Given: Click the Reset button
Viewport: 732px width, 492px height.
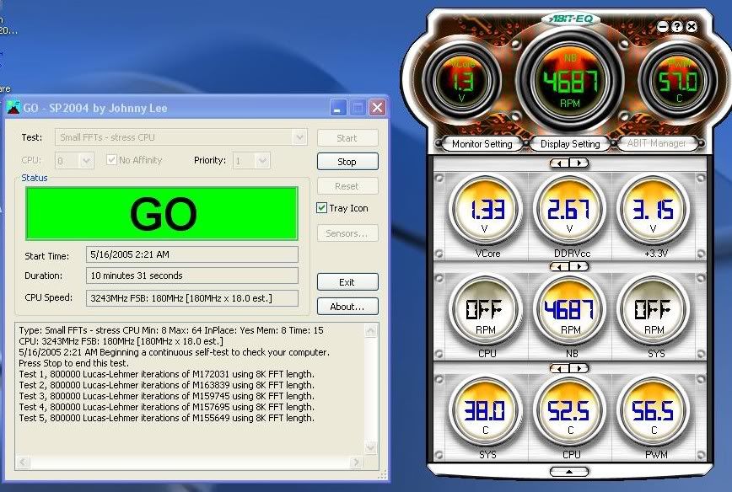Looking at the screenshot, I should (347, 186).
